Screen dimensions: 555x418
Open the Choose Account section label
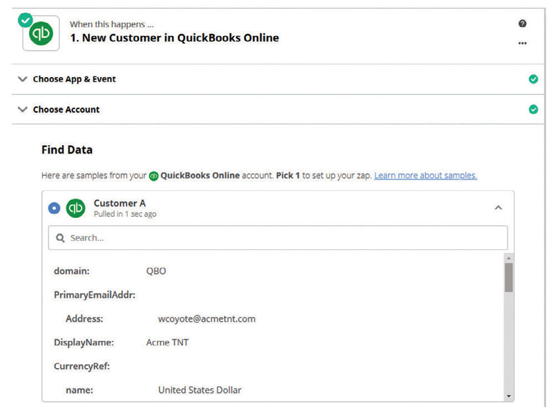pyautogui.click(x=66, y=109)
